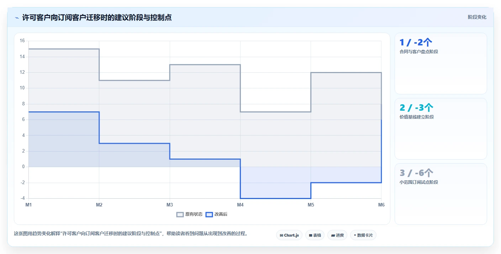Click the 原有状态 legend label
The width and height of the screenshot is (501, 254).
click(x=194, y=214)
